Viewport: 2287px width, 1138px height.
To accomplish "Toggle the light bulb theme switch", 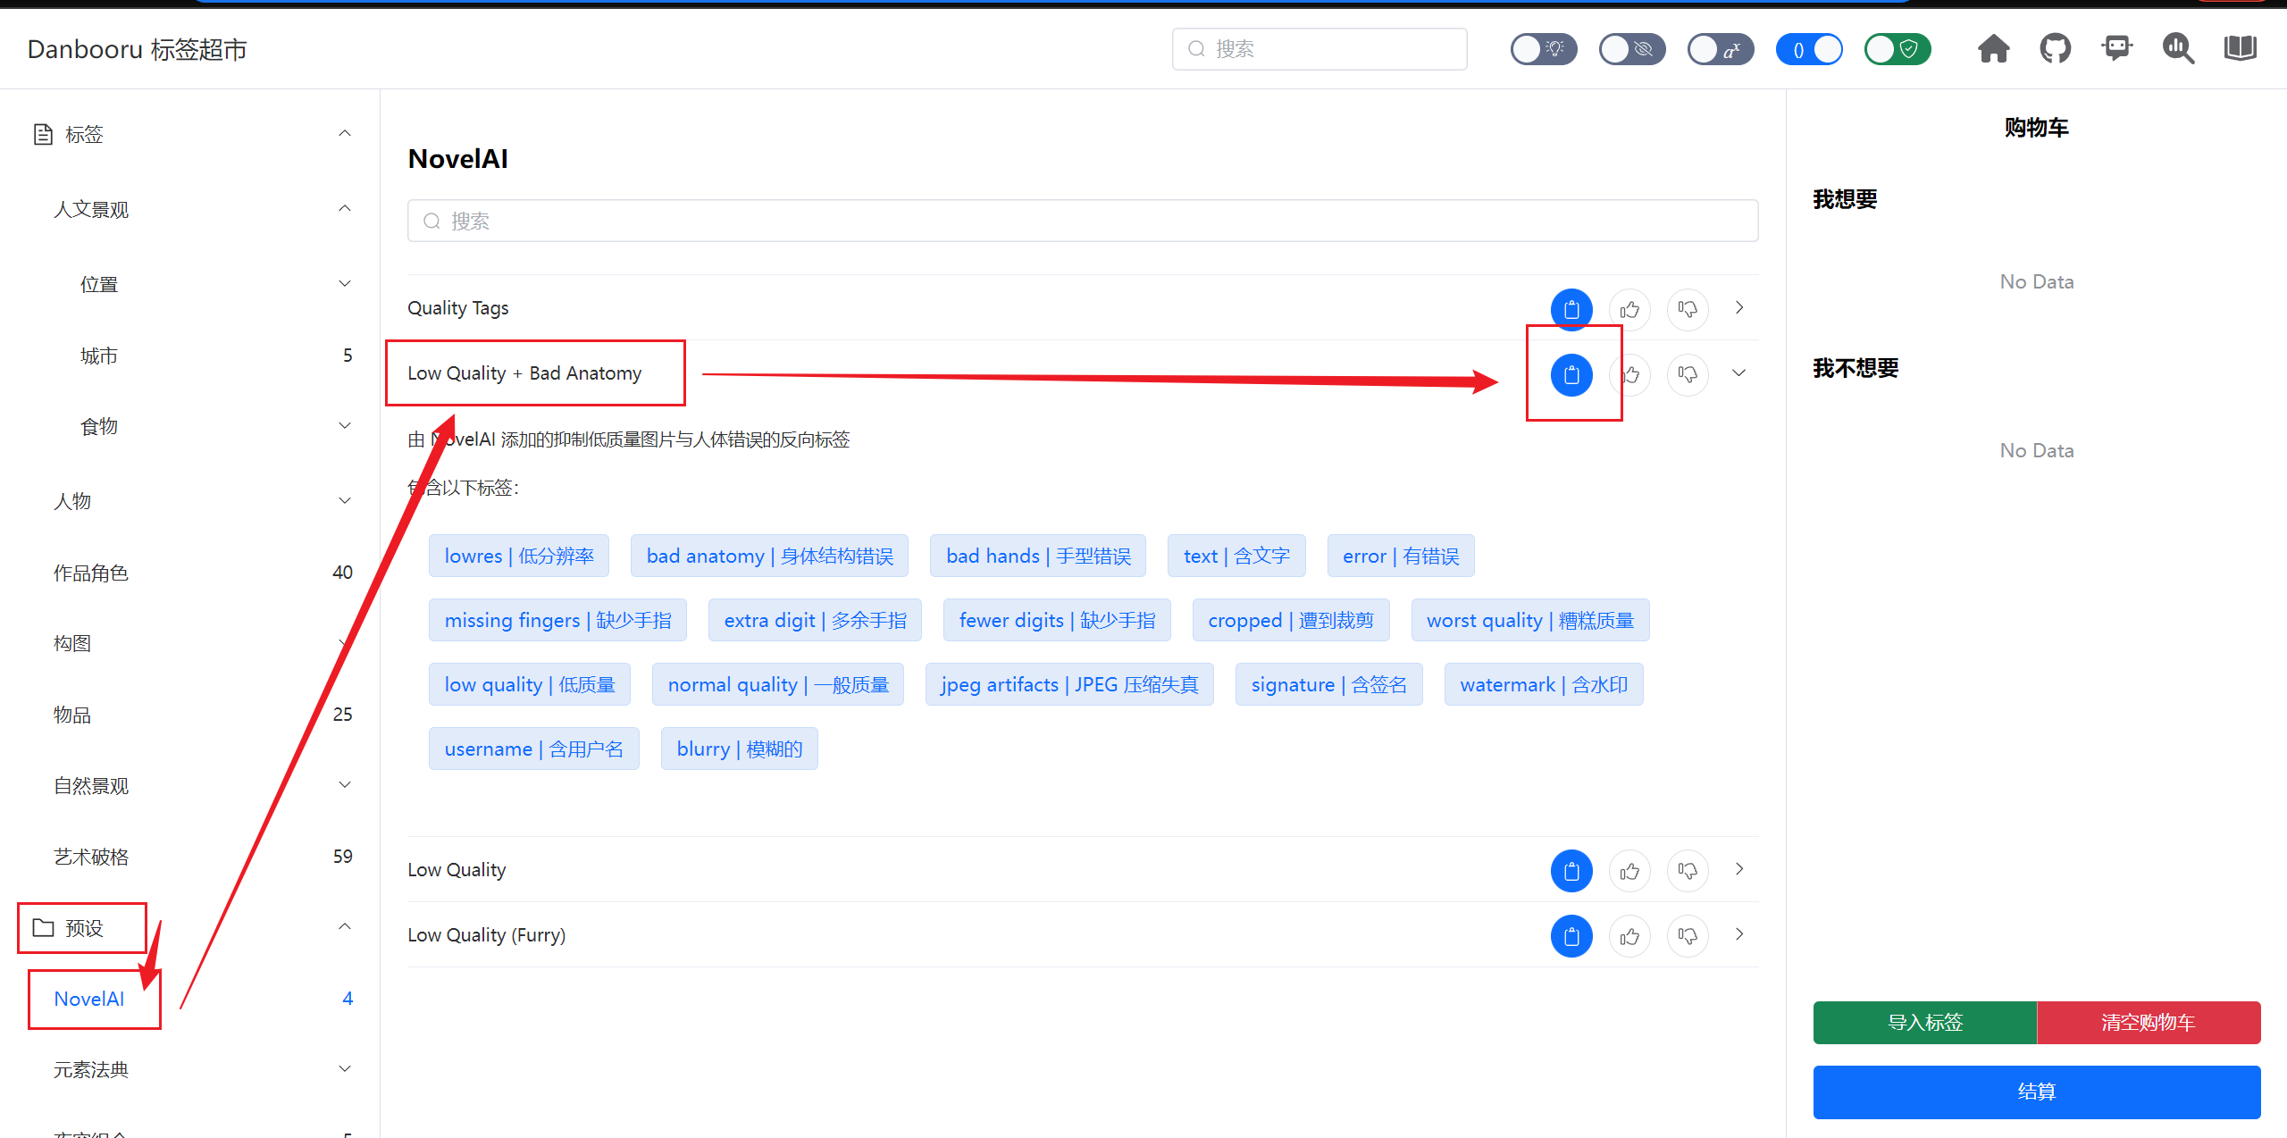I will [1544, 49].
